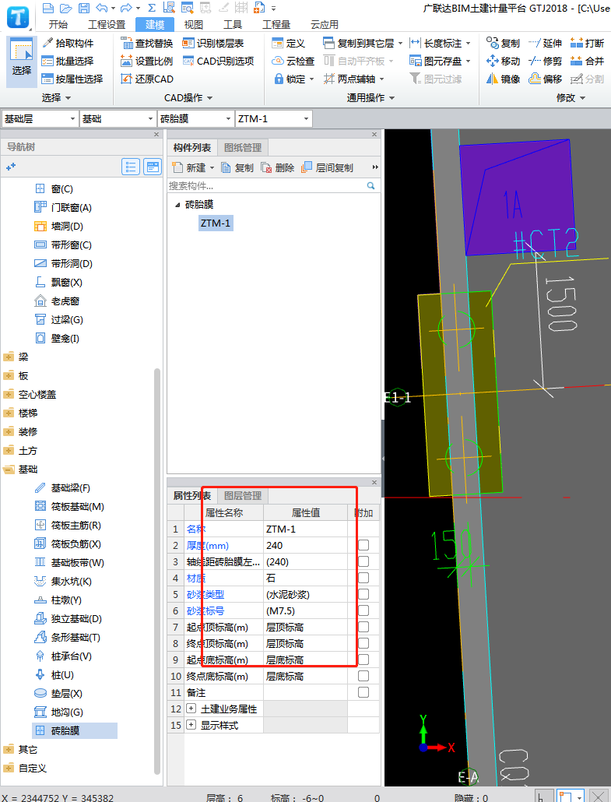Tick the 附加 checkbox for 起点顶标高
The height and width of the screenshot is (802, 611).
pos(363,627)
